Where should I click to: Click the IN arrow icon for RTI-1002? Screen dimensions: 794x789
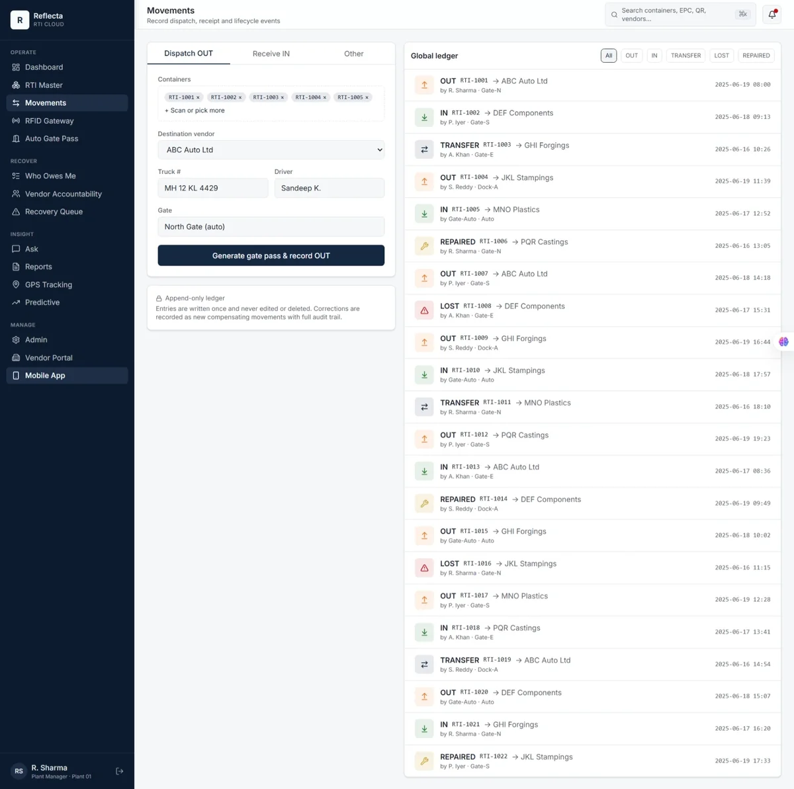pos(424,118)
